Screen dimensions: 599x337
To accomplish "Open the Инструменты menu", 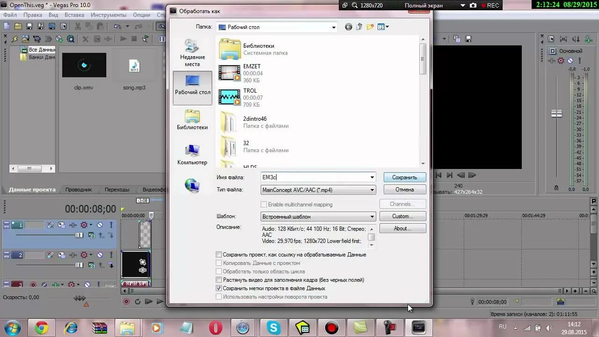I will (x=109, y=15).
